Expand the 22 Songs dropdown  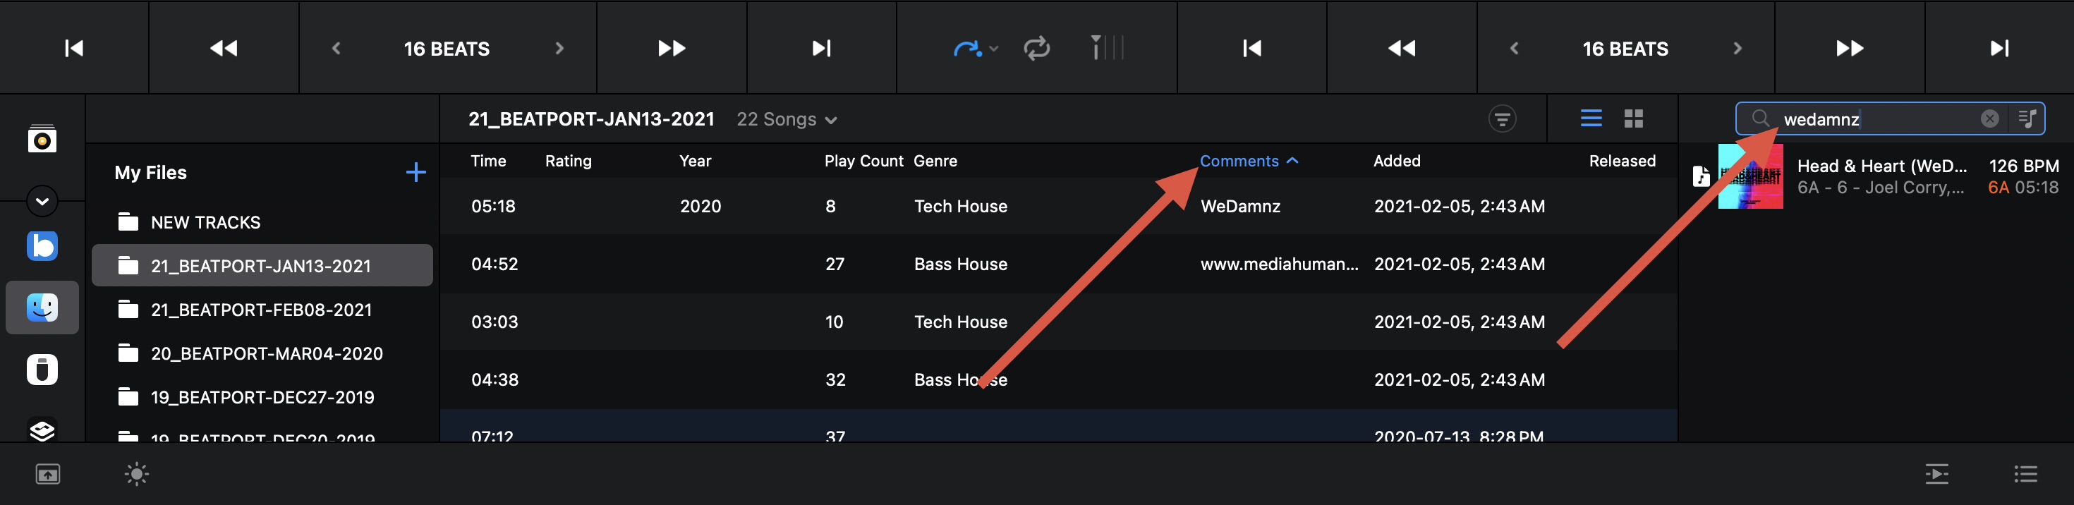click(787, 120)
